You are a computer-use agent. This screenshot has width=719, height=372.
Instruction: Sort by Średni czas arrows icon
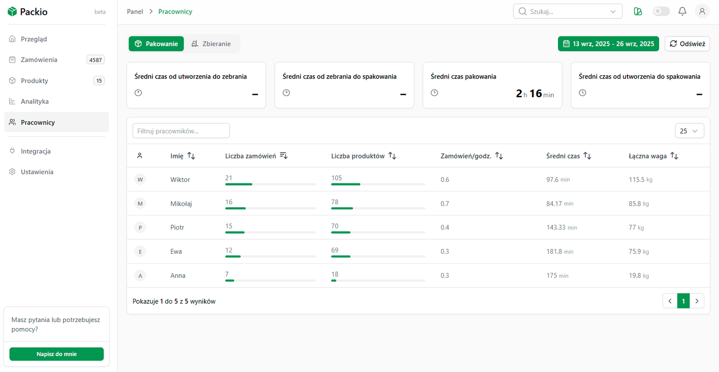(587, 156)
